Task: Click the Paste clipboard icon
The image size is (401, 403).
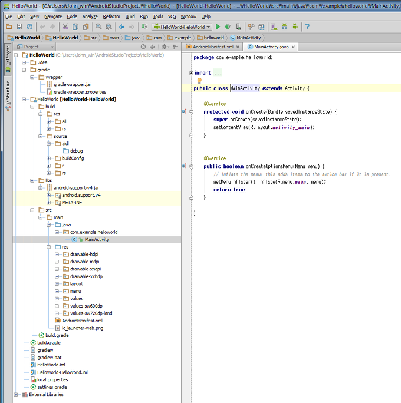Action: [86, 27]
